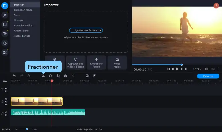Image resolution: width=222 pixels, height=132 pixels.
Task: Click the Ajouter des fichiers button
Action: [x=86, y=30]
